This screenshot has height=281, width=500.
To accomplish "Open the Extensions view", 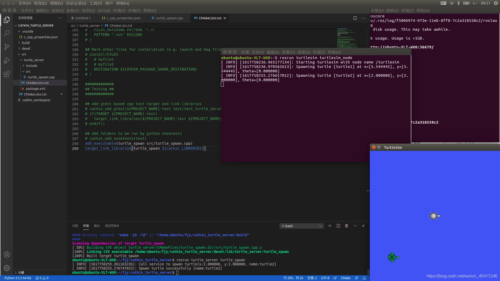I will pyautogui.click(x=7, y=74).
